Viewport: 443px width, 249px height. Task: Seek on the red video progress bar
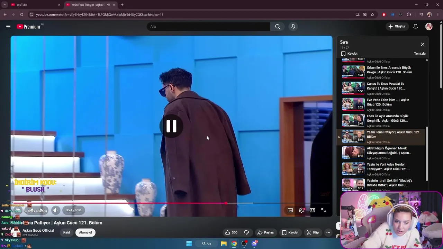[x=171, y=203]
